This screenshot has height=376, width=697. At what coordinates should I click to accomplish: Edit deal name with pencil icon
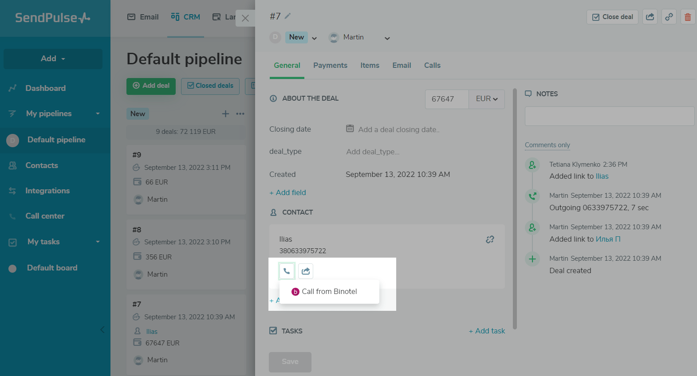pyautogui.click(x=287, y=16)
